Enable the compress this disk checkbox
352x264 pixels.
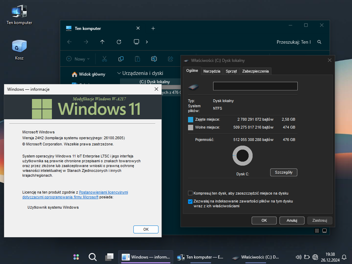pyautogui.click(x=190, y=193)
